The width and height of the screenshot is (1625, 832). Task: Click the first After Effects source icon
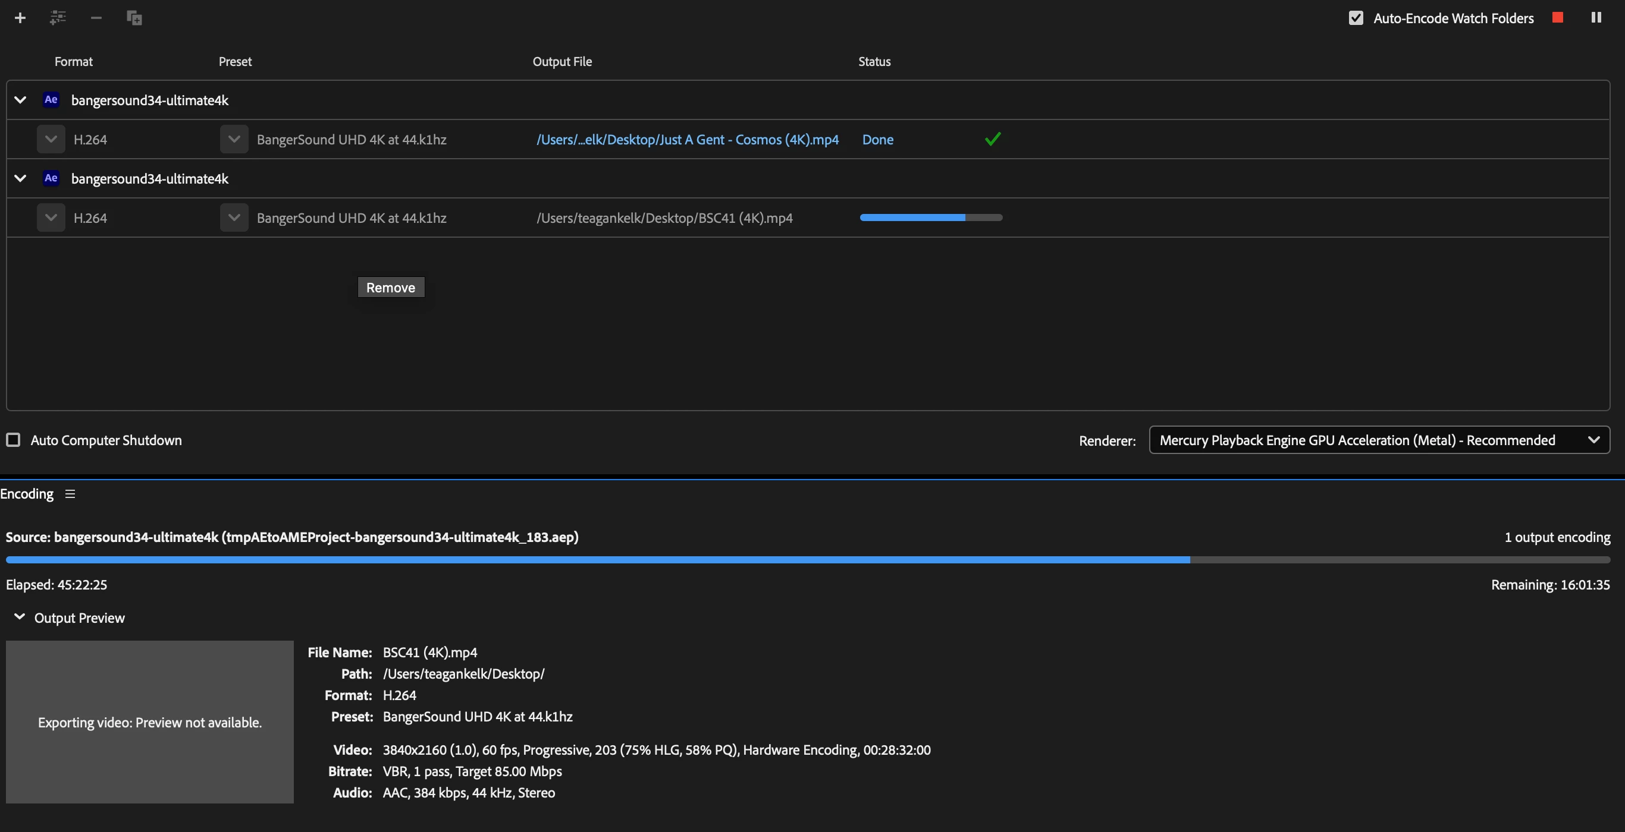point(51,100)
